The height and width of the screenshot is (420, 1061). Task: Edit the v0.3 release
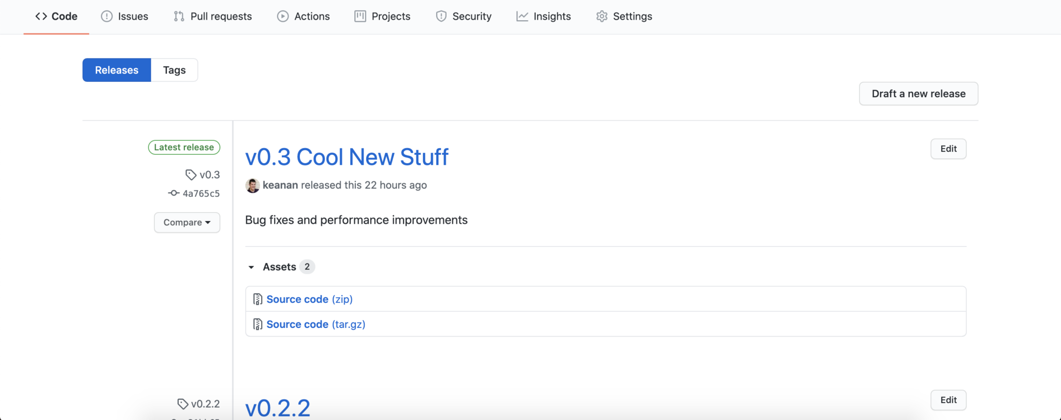tap(948, 149)
